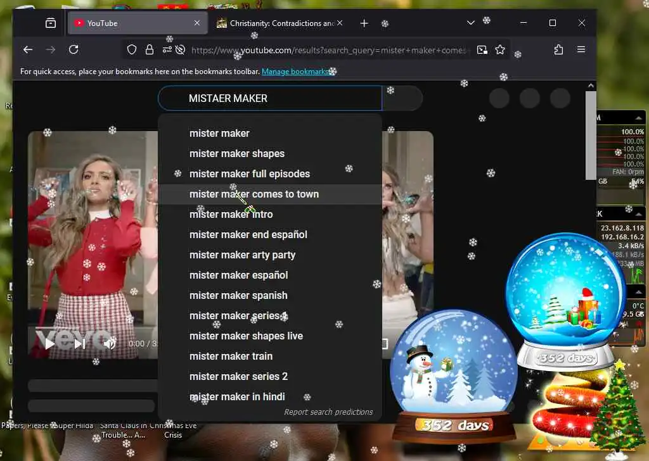The height and width of the screenshot is (461, 649).
Task: Open Firefox View recent browsing icon
Action: pos(51,23)
